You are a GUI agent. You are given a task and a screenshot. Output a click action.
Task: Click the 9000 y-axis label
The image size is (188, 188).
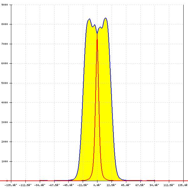[x=5, y=5]
